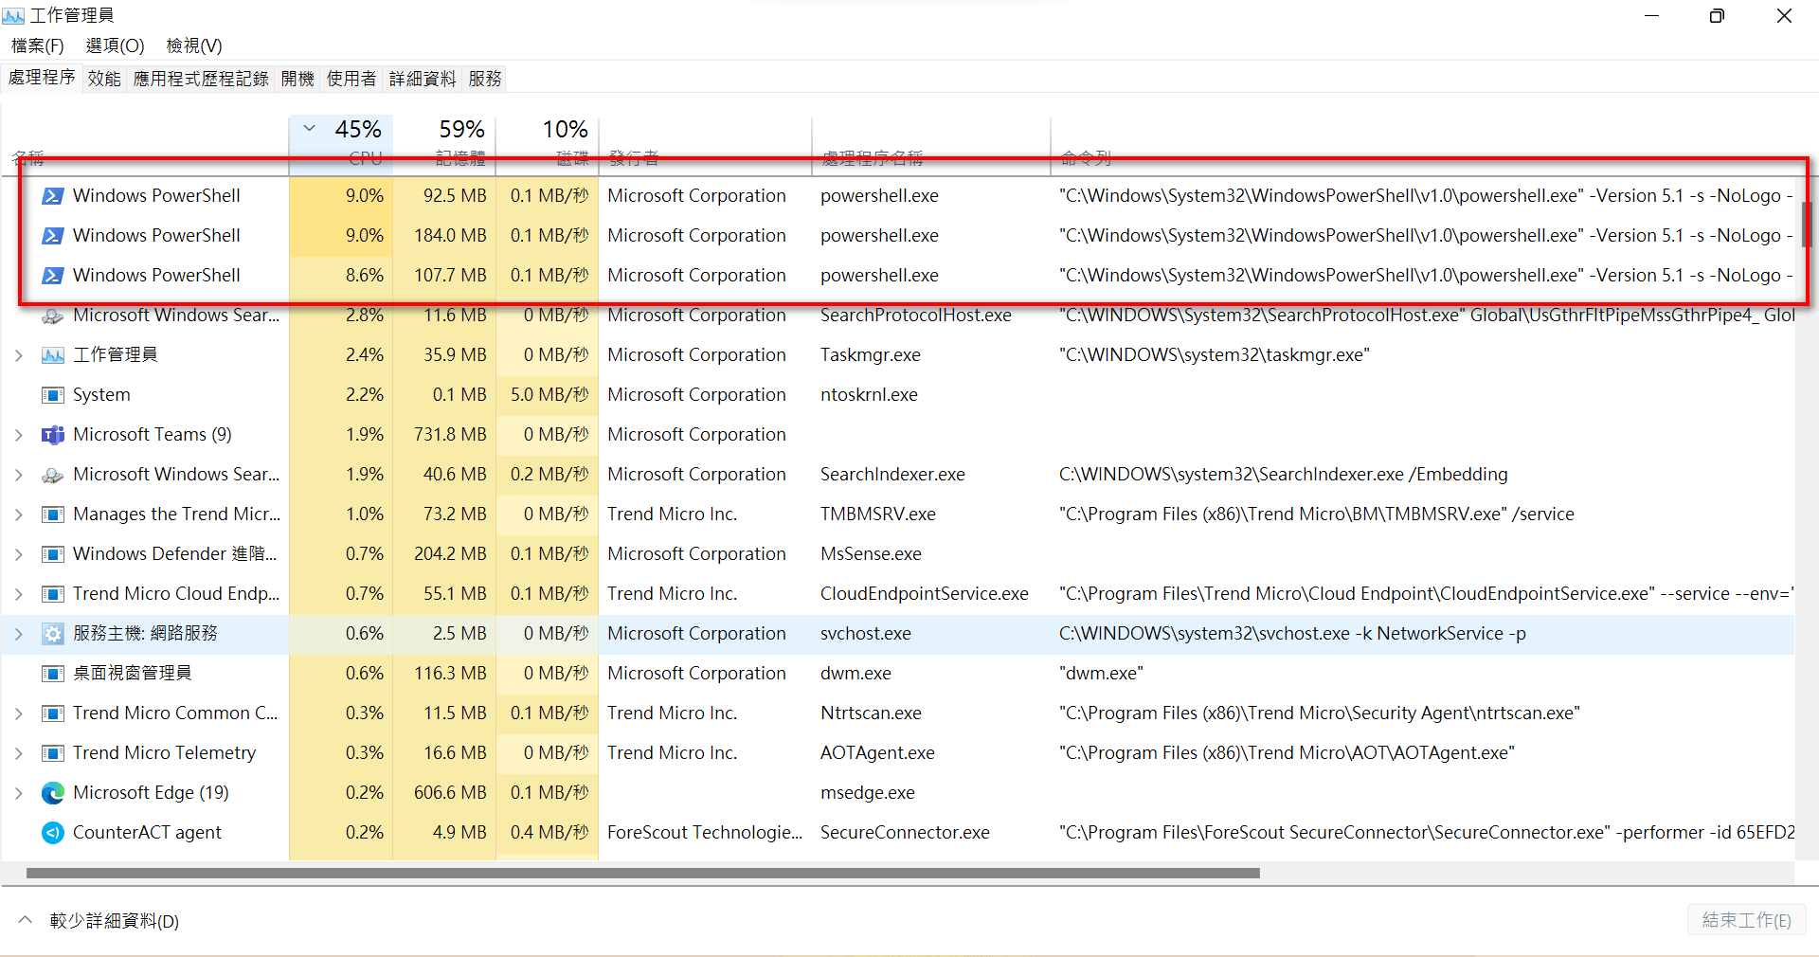
Task: Click the Taskmgr.exe process name cell
Action: pyautogui.click(x=871, y=355)
